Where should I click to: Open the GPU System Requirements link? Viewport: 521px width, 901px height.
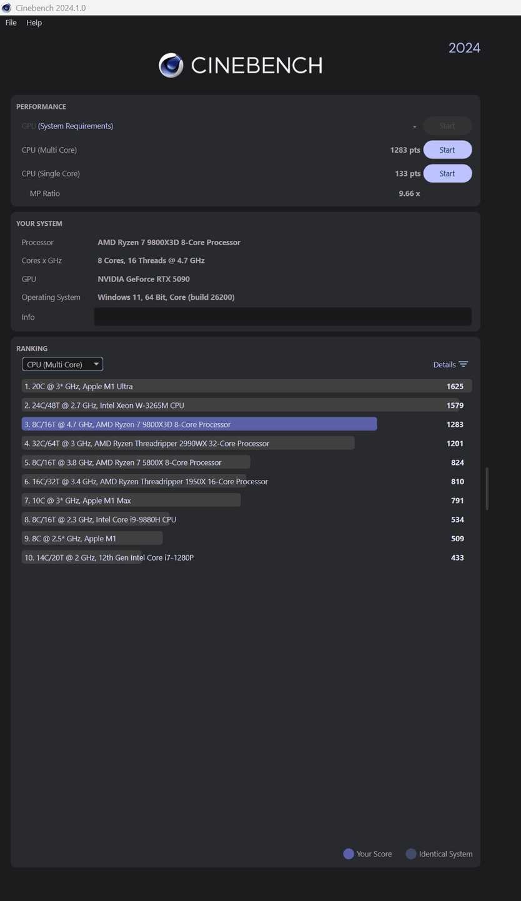tap(76, 126)
